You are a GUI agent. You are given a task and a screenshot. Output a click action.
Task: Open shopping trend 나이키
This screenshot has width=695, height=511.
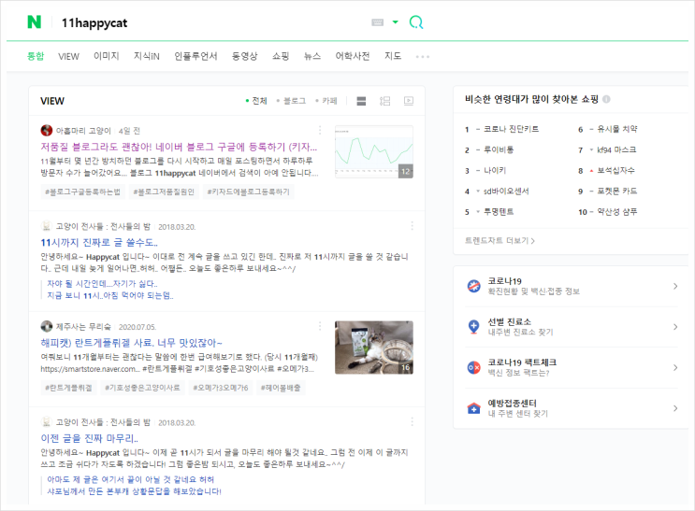(494, 170)
